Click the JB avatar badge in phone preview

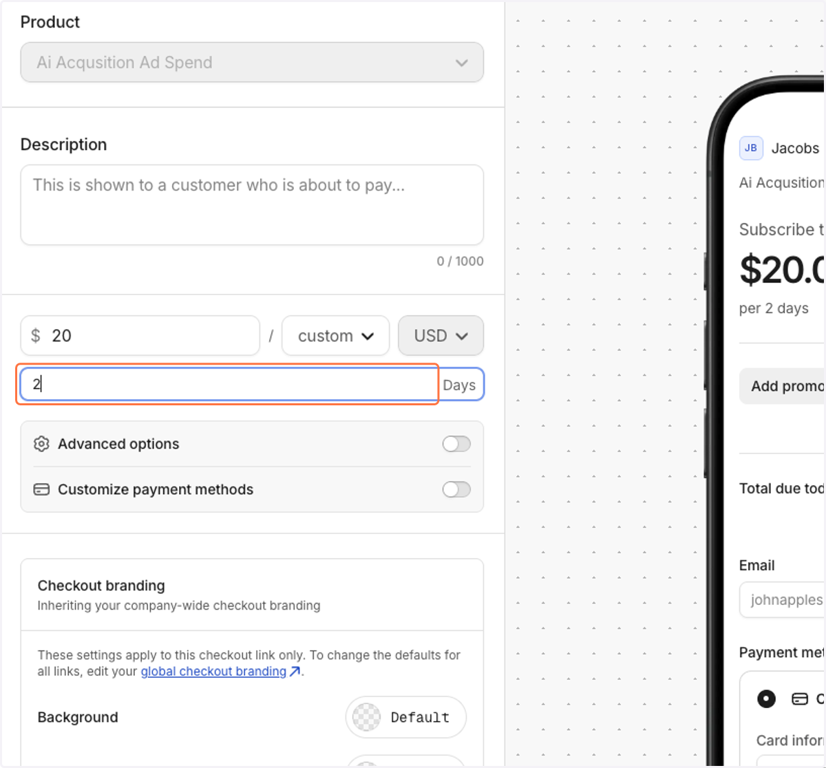[751, 148]
